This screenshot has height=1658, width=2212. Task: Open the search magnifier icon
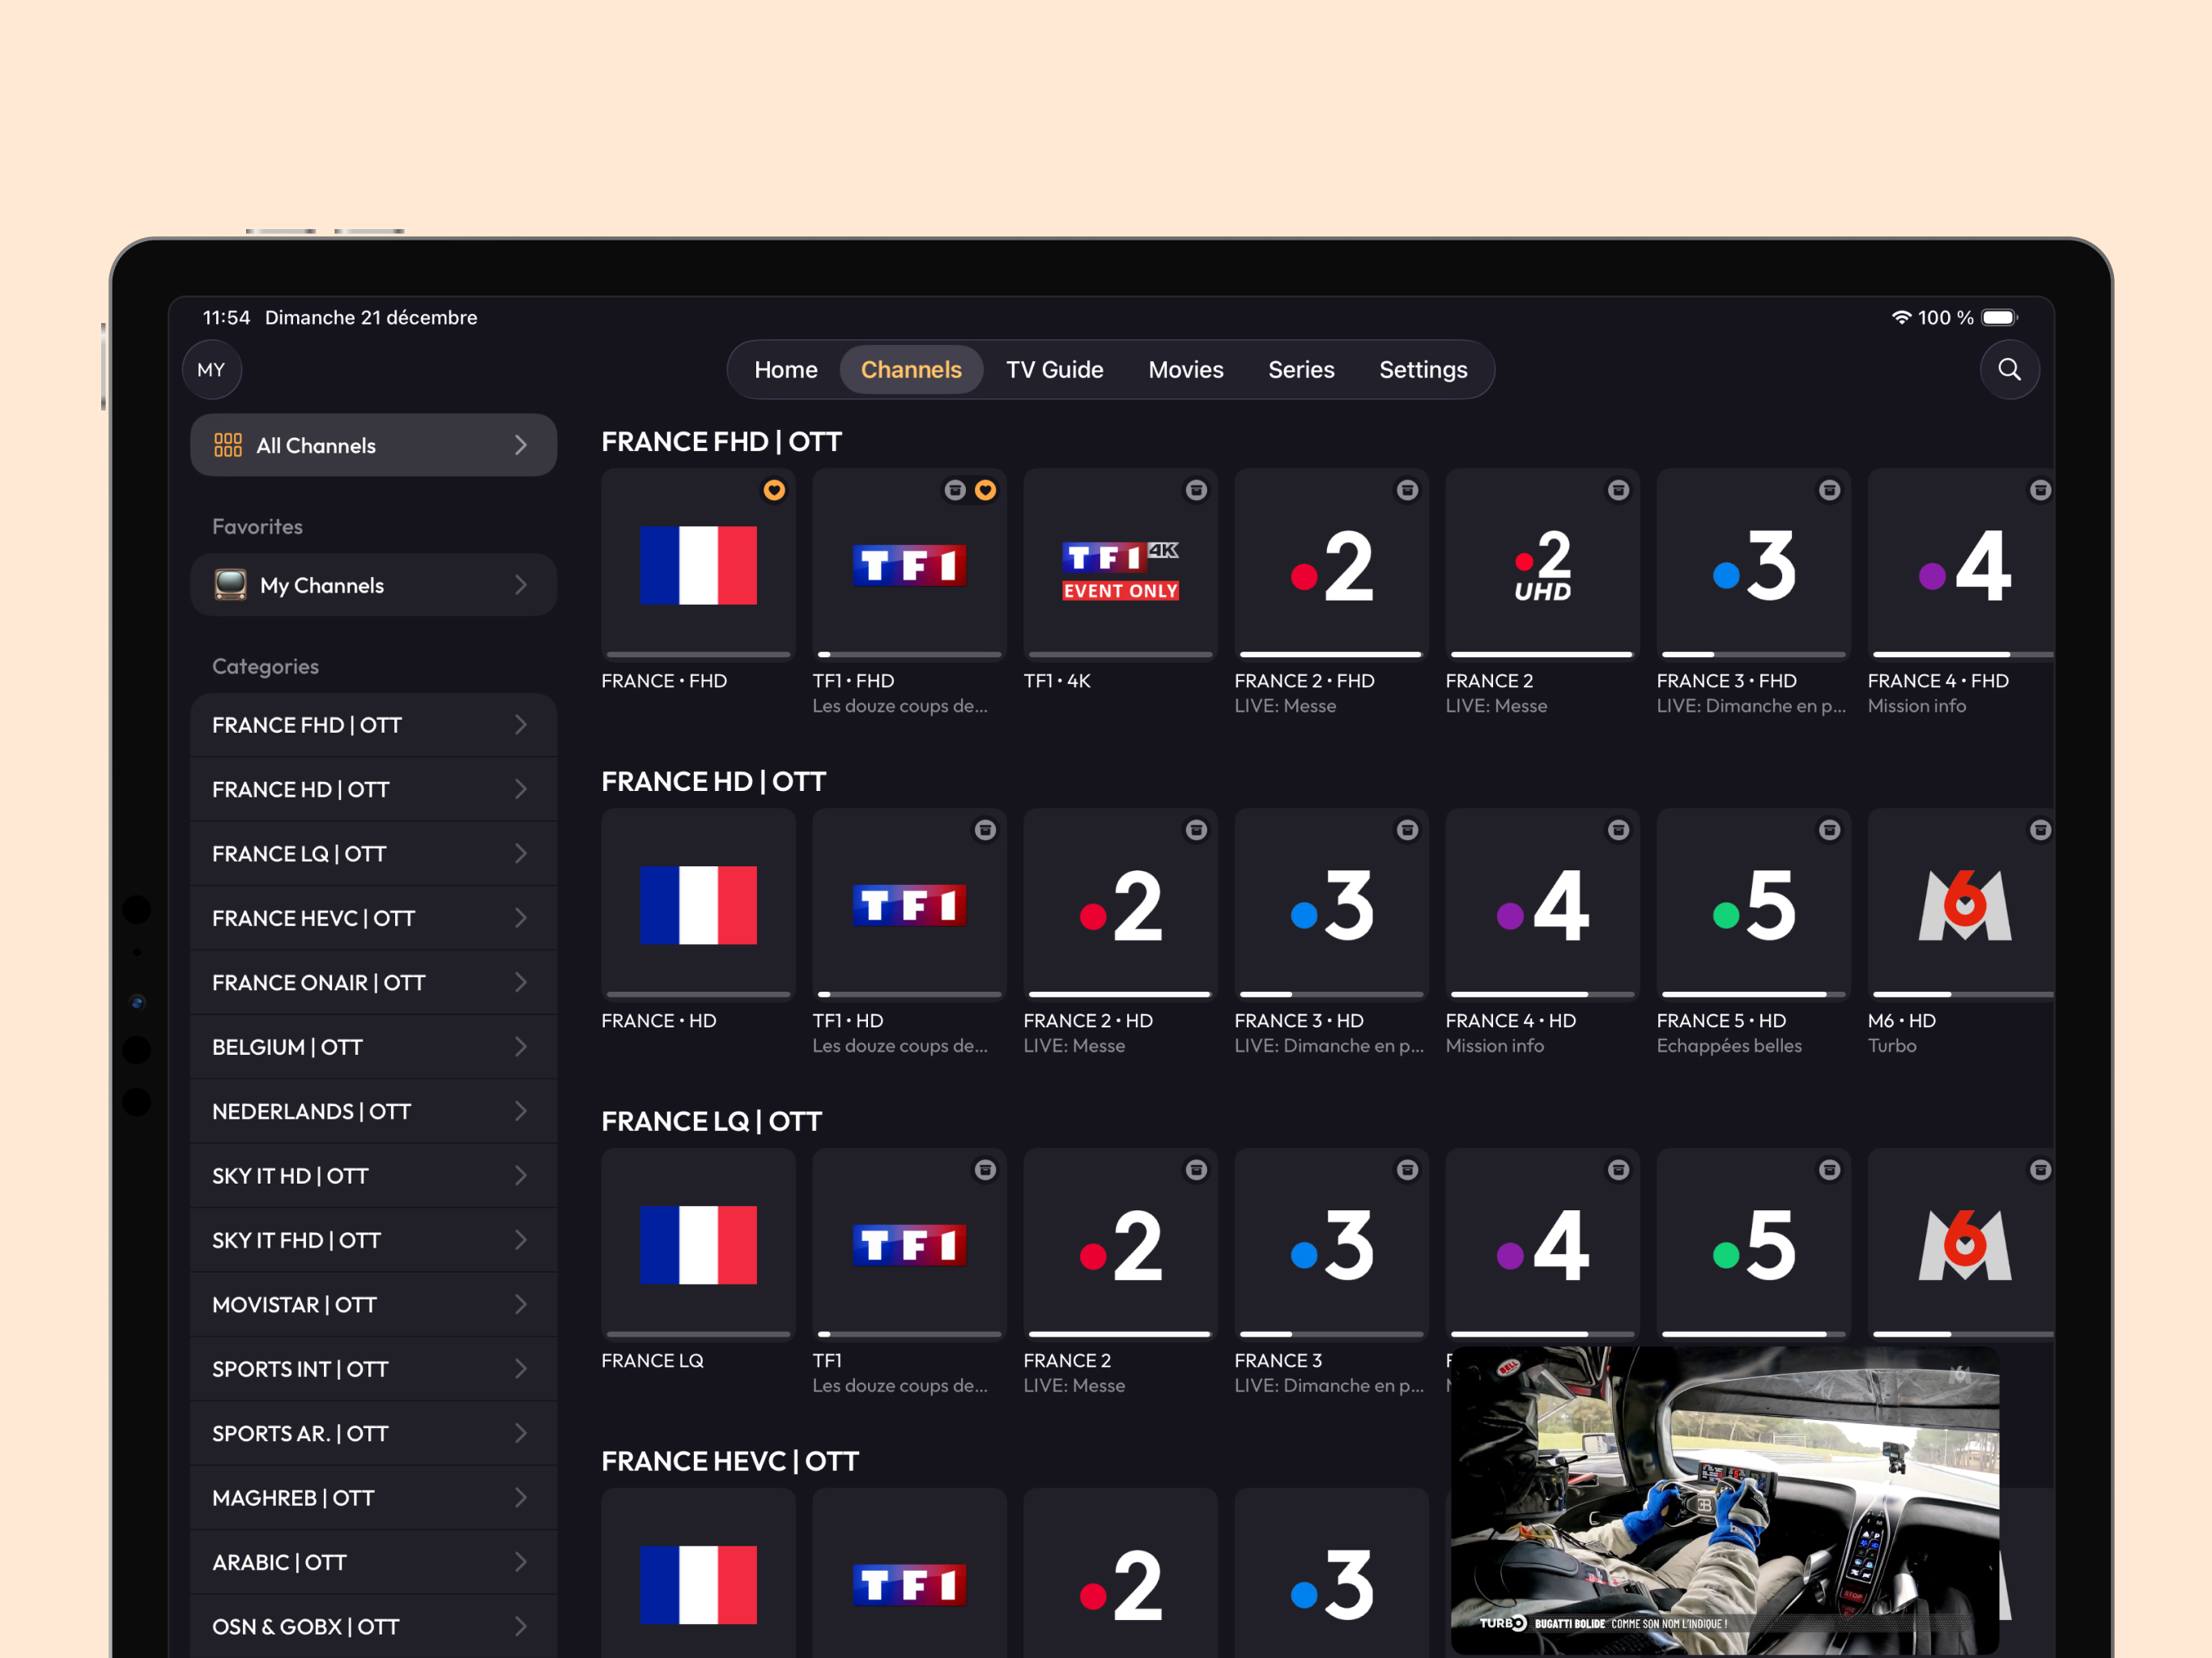click(x=2009, y=370)
